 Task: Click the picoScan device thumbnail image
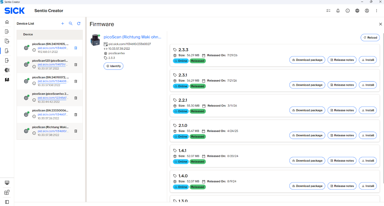[x=95, y=40]
